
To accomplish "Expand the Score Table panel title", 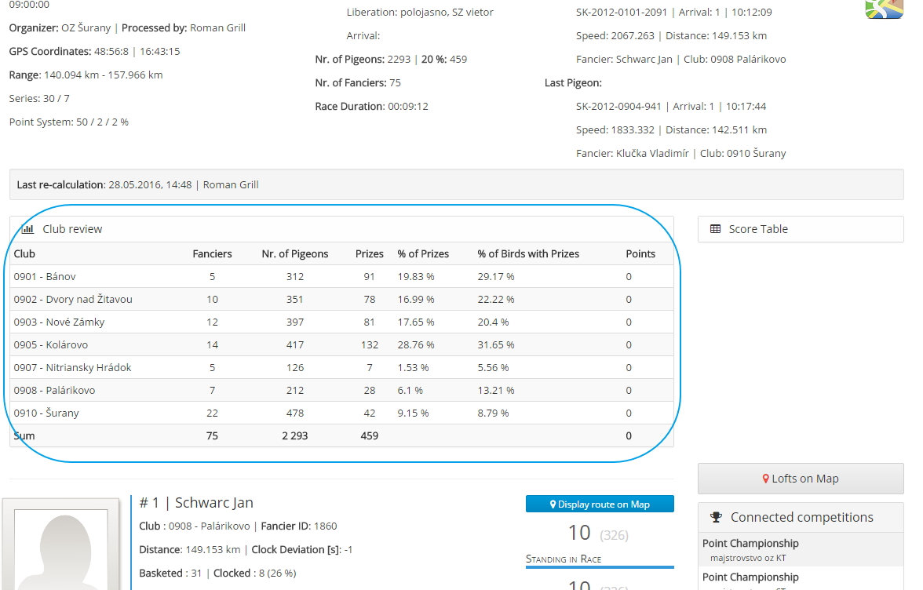I will click(757, 229).
